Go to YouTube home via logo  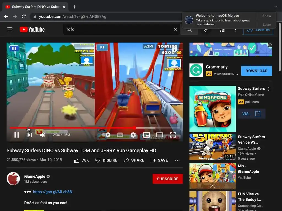[x=32, y=29]
